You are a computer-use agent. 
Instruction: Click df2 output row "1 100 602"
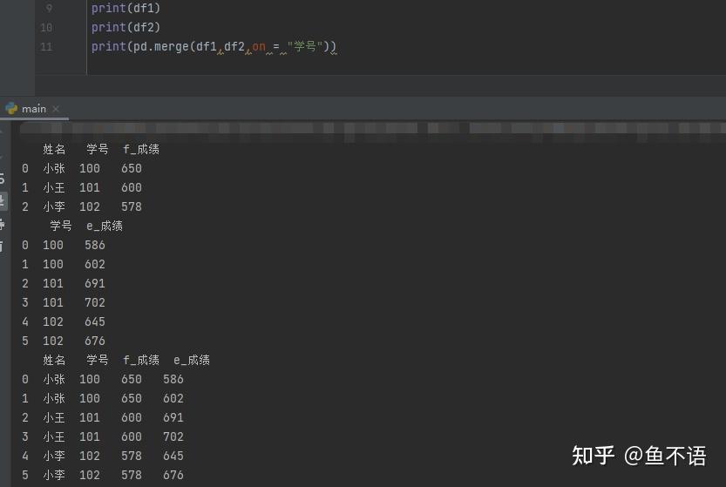tap(64, 264)
